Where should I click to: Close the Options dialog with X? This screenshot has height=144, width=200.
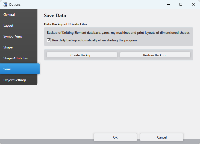(x=193, y=4)
